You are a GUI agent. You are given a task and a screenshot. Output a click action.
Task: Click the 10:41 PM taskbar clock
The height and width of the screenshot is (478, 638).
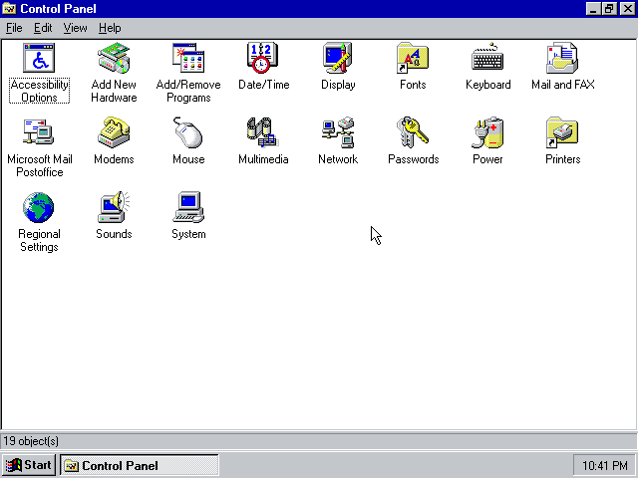point(604,465)
